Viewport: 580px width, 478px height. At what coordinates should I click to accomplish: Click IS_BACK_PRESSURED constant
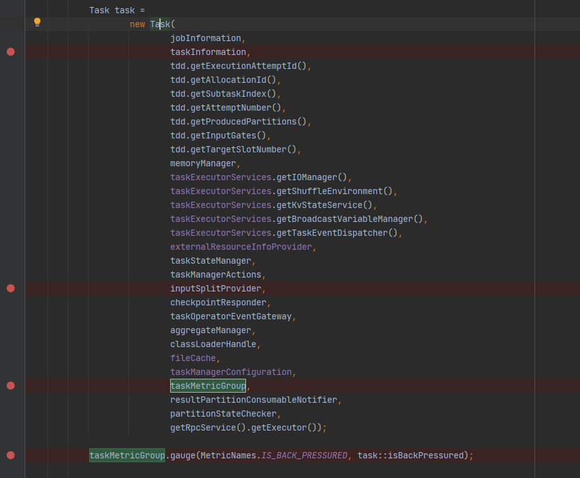point(304,455)
